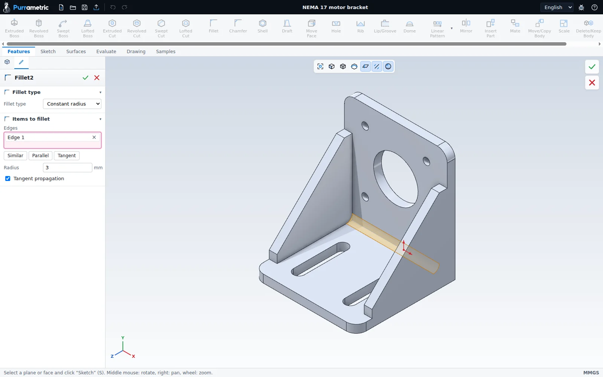Screen dimensions: 603x377
Task: Open the English language dropdown
Action: point(558,7)
